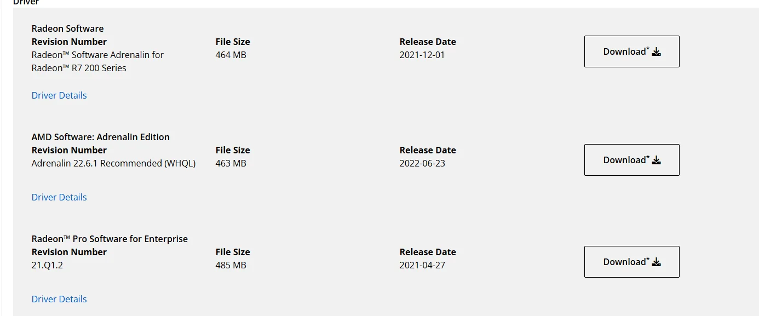Click the 464 MB file size value
This screenshot has width=759, height=316.
231,55
